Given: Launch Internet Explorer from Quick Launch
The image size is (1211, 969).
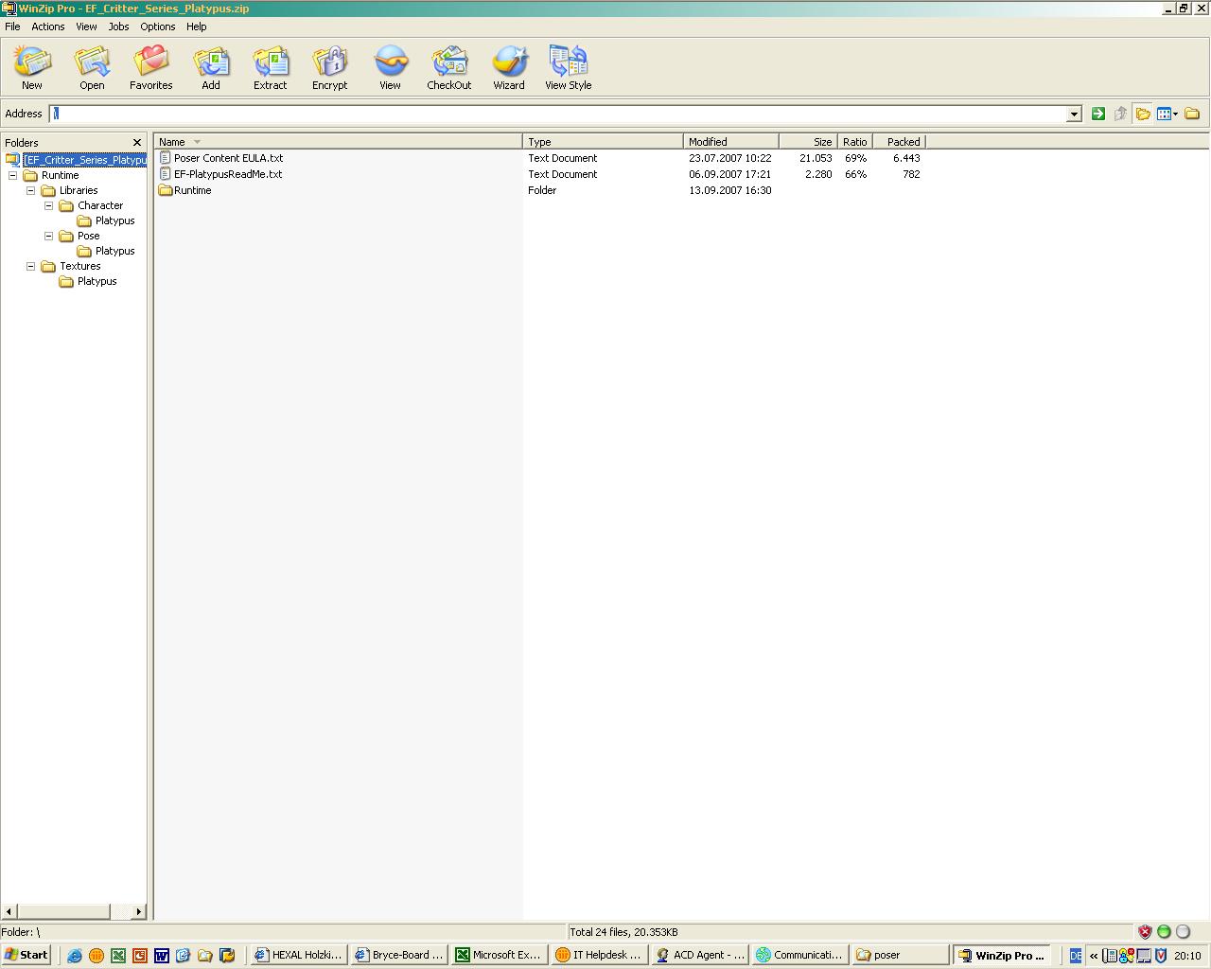Looking at the screenshot, I should [x=74, y=956].
